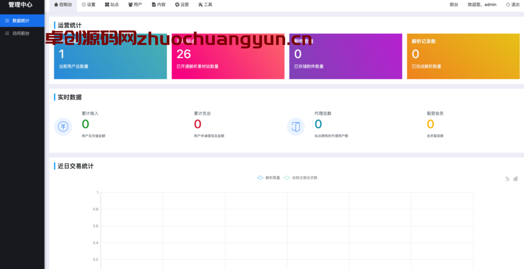Viewport: 524px width, 269px height.
Task: Click the 用户申请提现总金额 caption
Action: pos(209,136)
